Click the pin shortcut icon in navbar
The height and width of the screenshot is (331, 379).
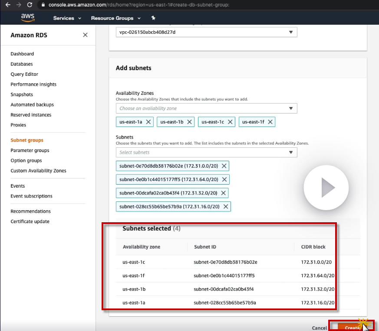tap(153, 18)
